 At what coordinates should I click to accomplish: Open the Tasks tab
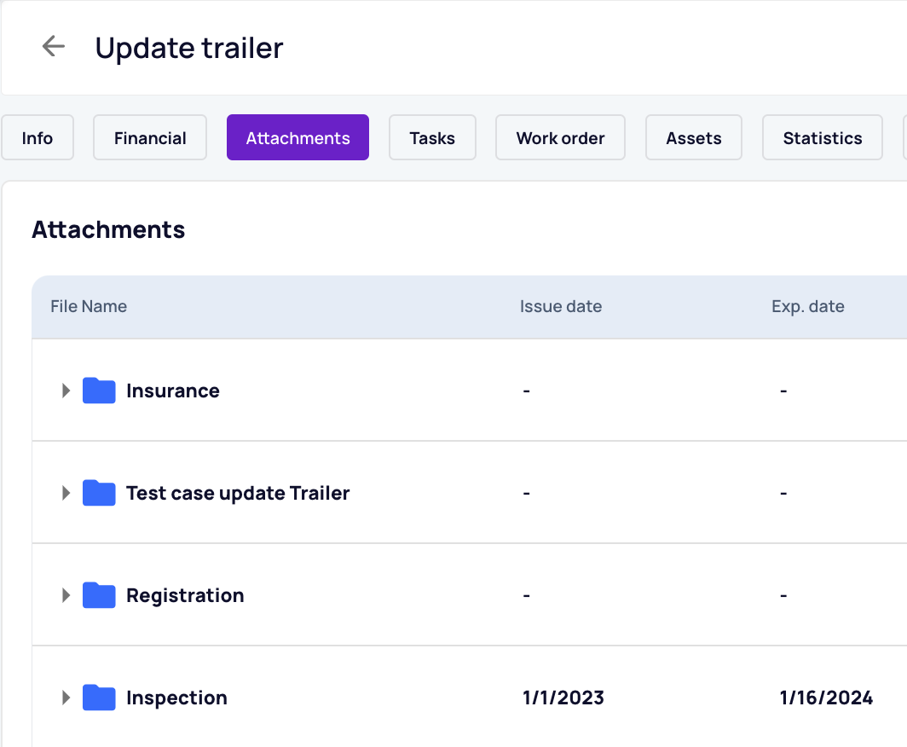[x=432, y=137]
